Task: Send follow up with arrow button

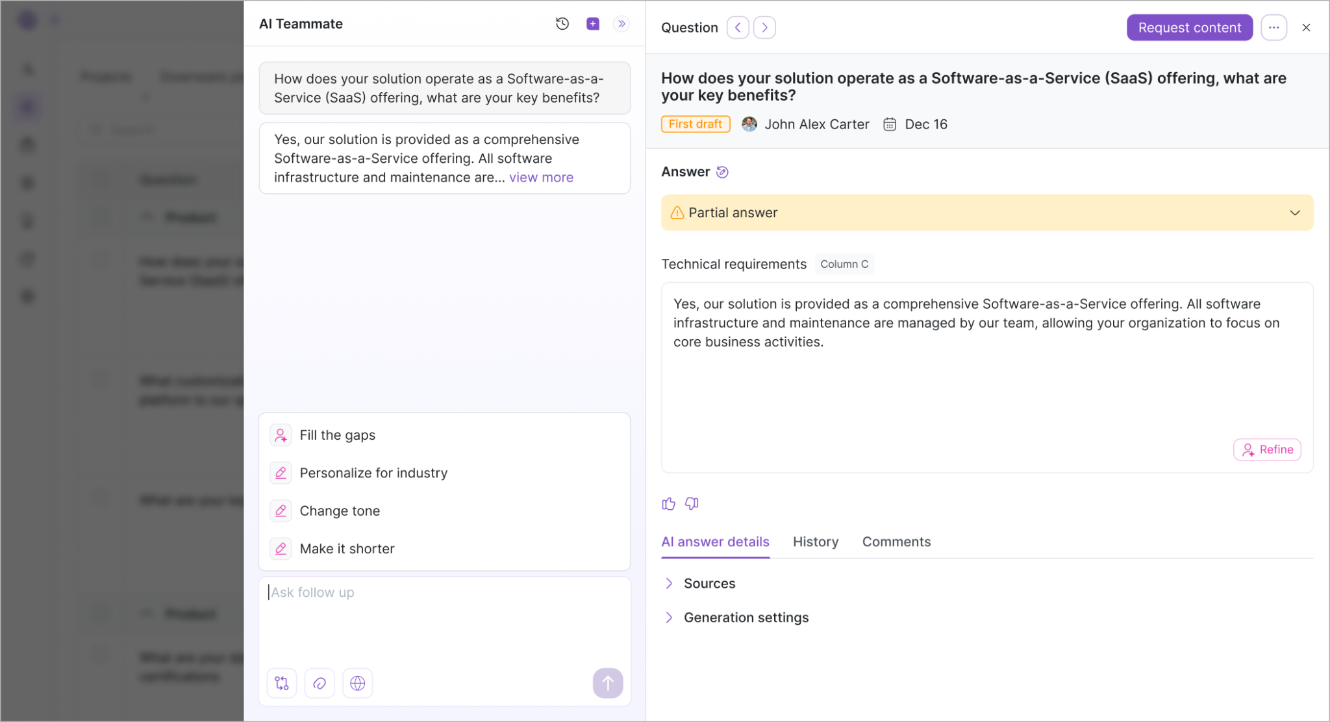Action: (608, 683)
